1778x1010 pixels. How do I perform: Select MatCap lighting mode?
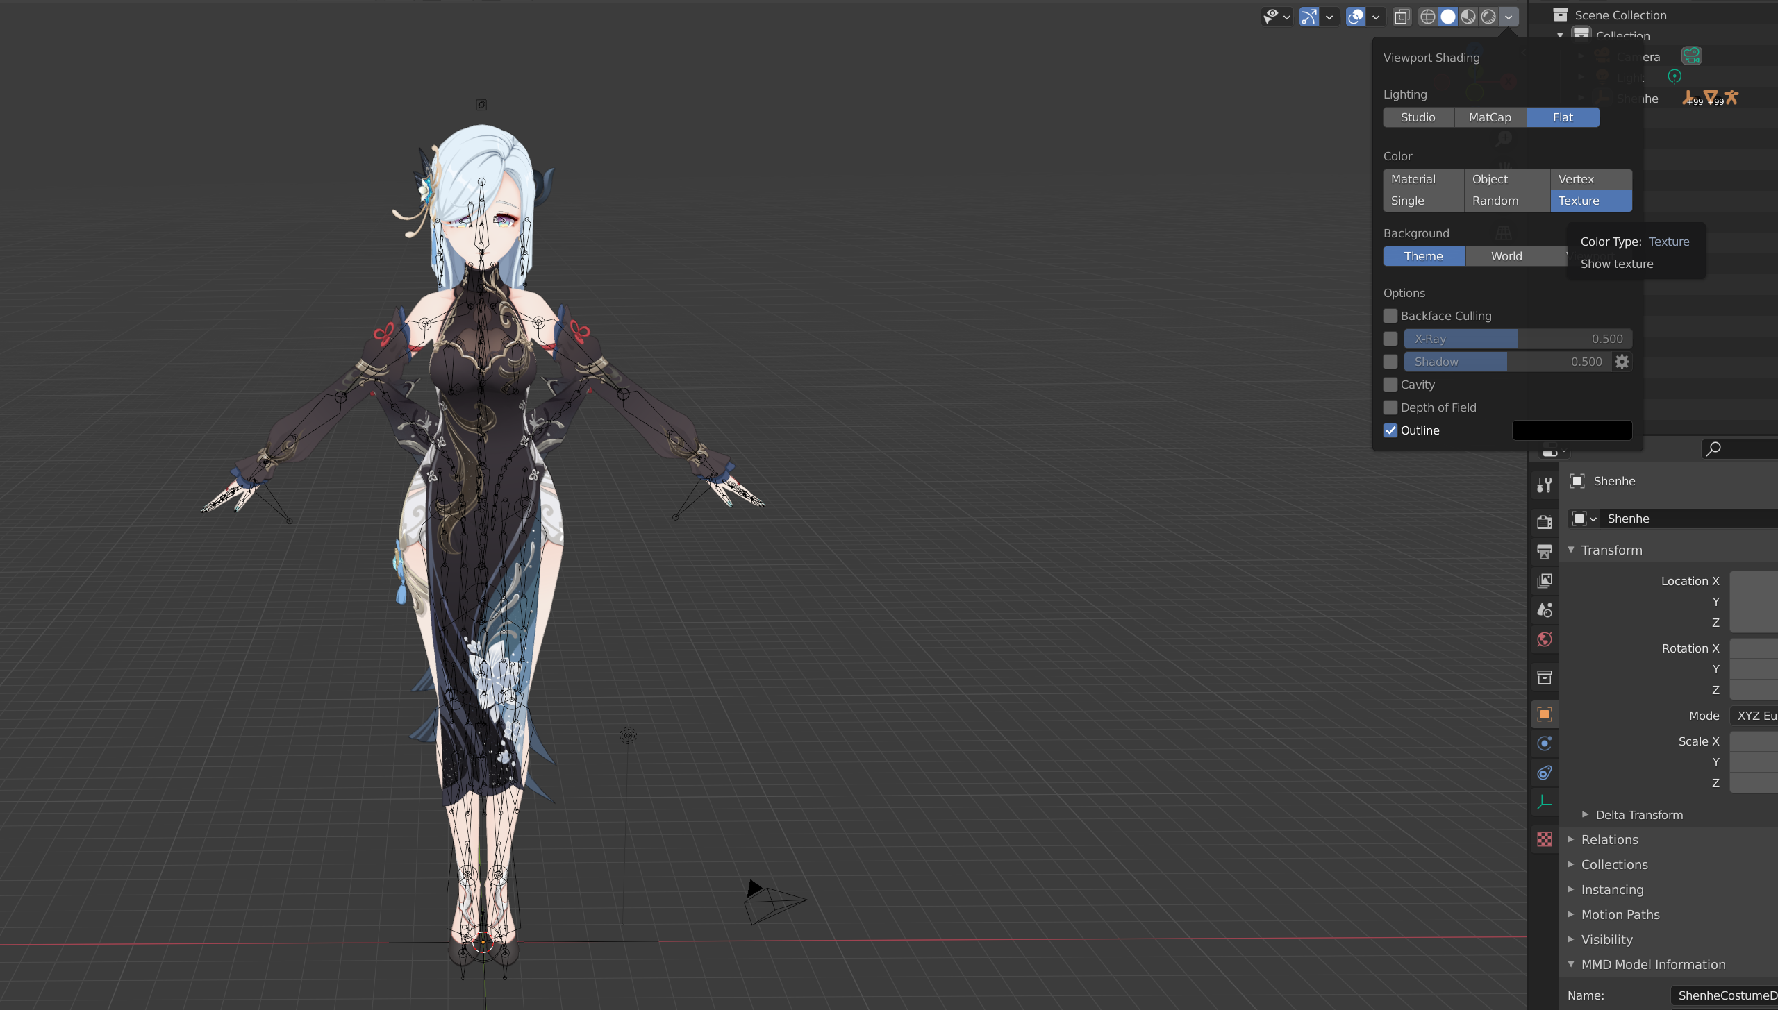click(1490, 117)
